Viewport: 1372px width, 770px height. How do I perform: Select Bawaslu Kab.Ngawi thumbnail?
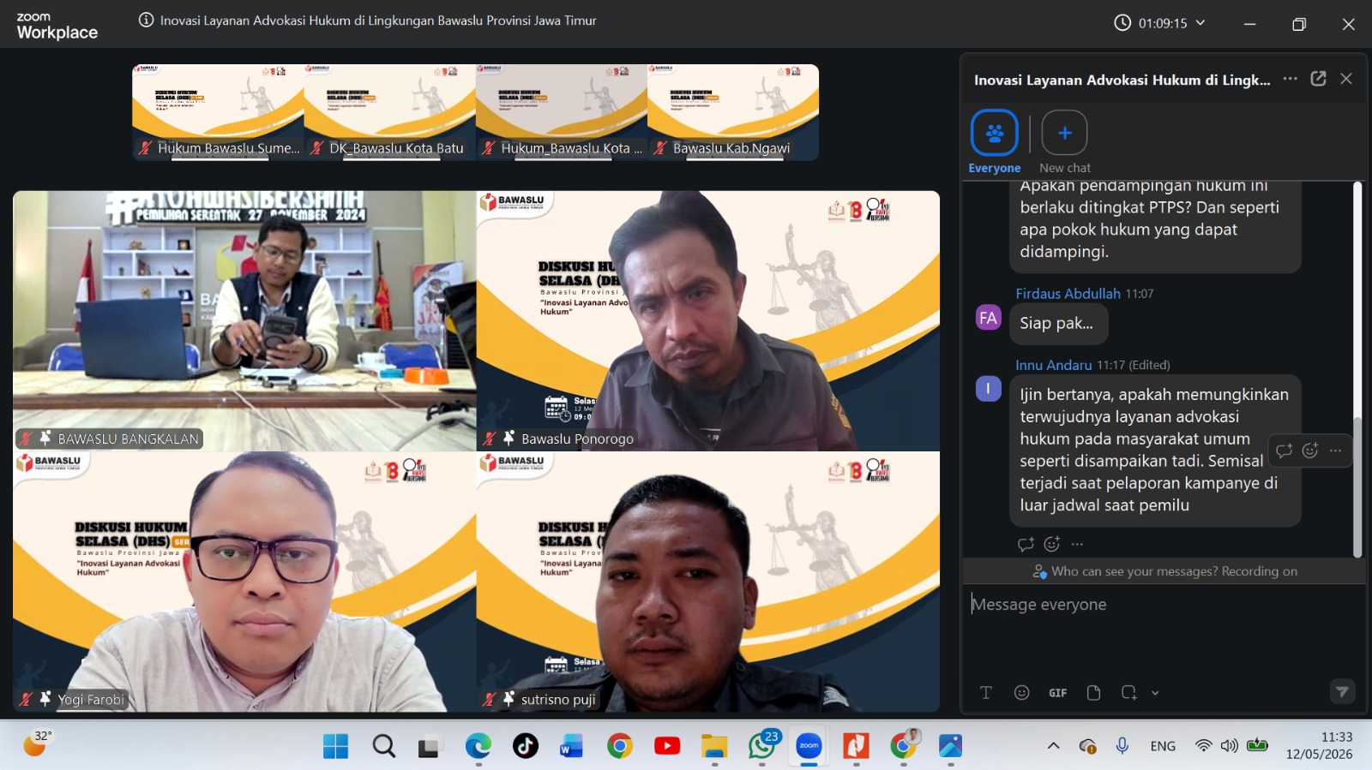click(x=733, y=112)
